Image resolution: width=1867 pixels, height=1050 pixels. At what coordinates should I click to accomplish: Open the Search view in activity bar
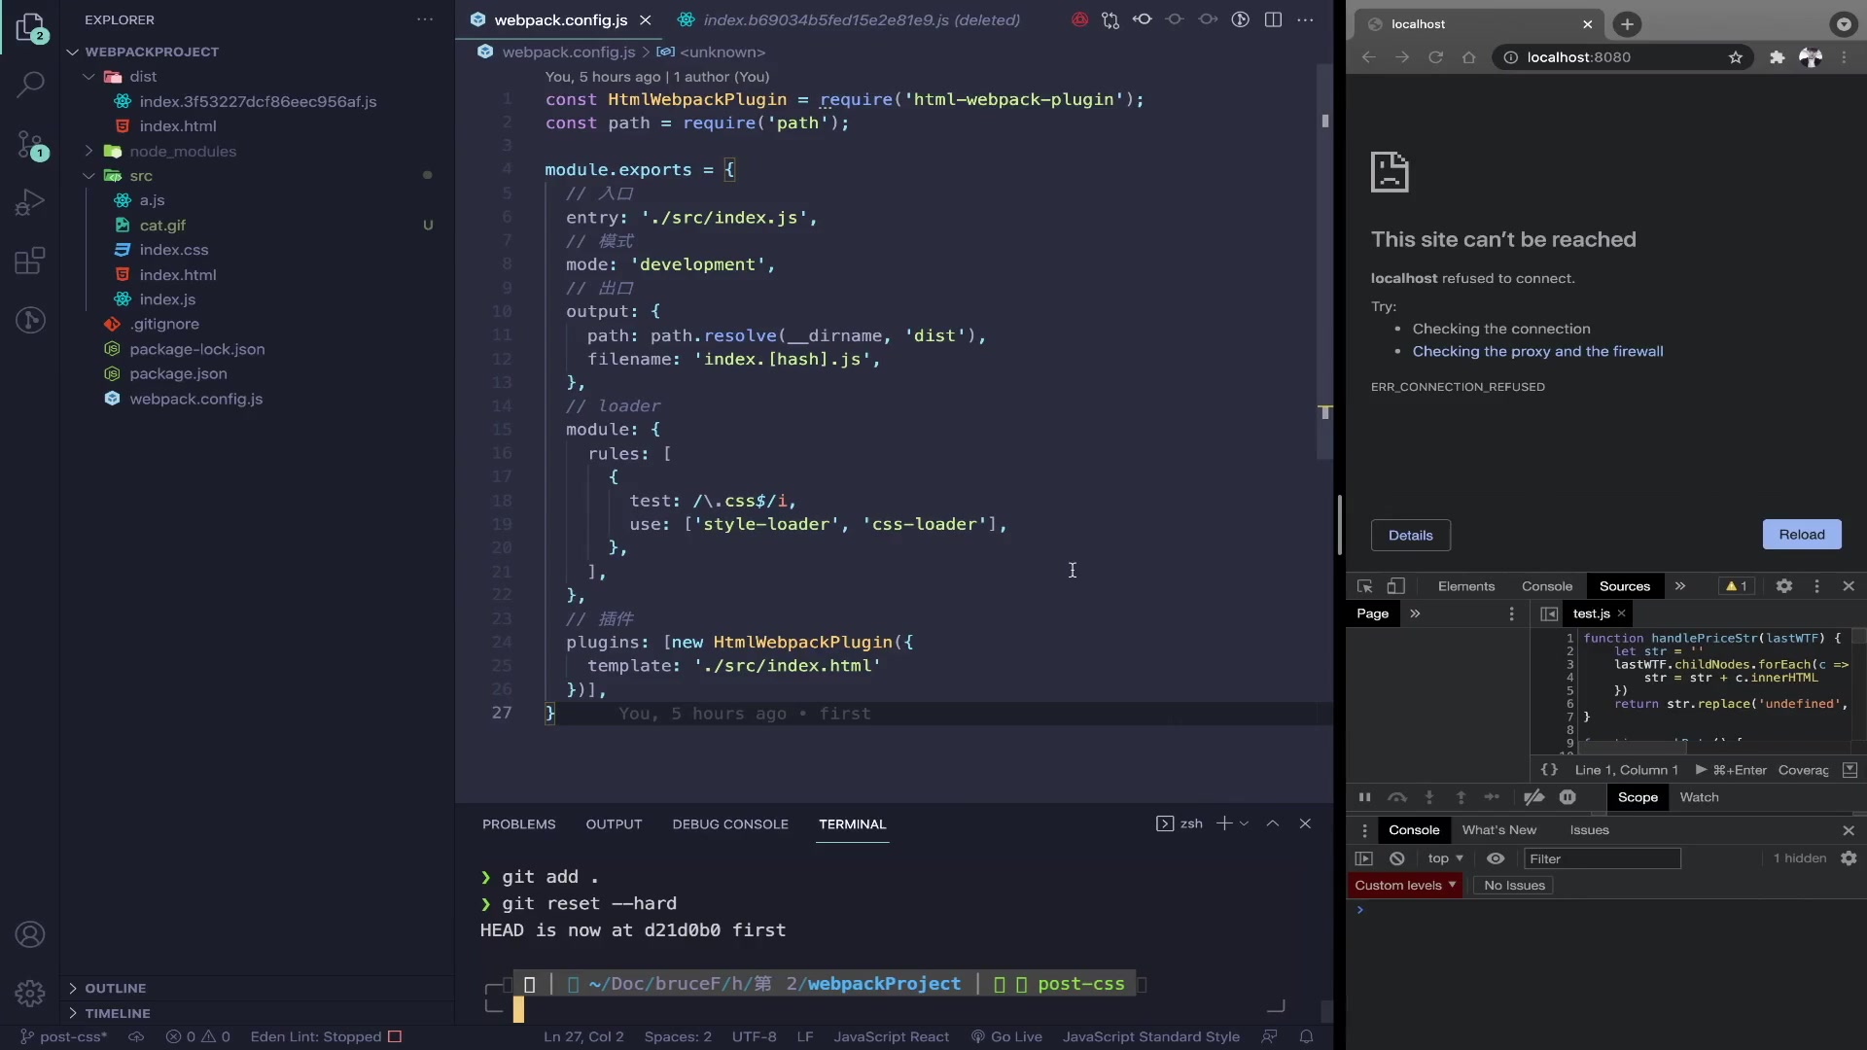[30, 85]
